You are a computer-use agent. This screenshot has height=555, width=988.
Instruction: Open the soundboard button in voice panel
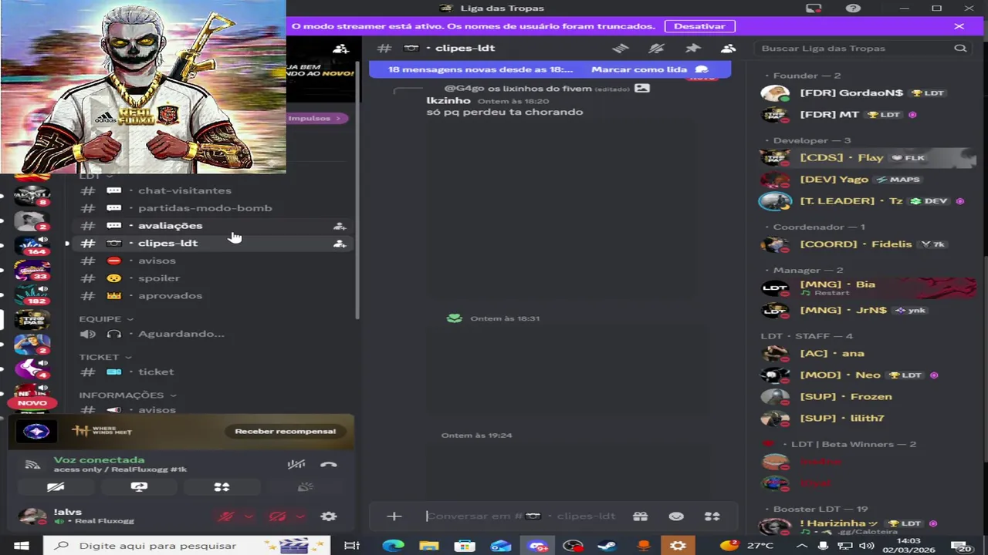pos(306,487)
